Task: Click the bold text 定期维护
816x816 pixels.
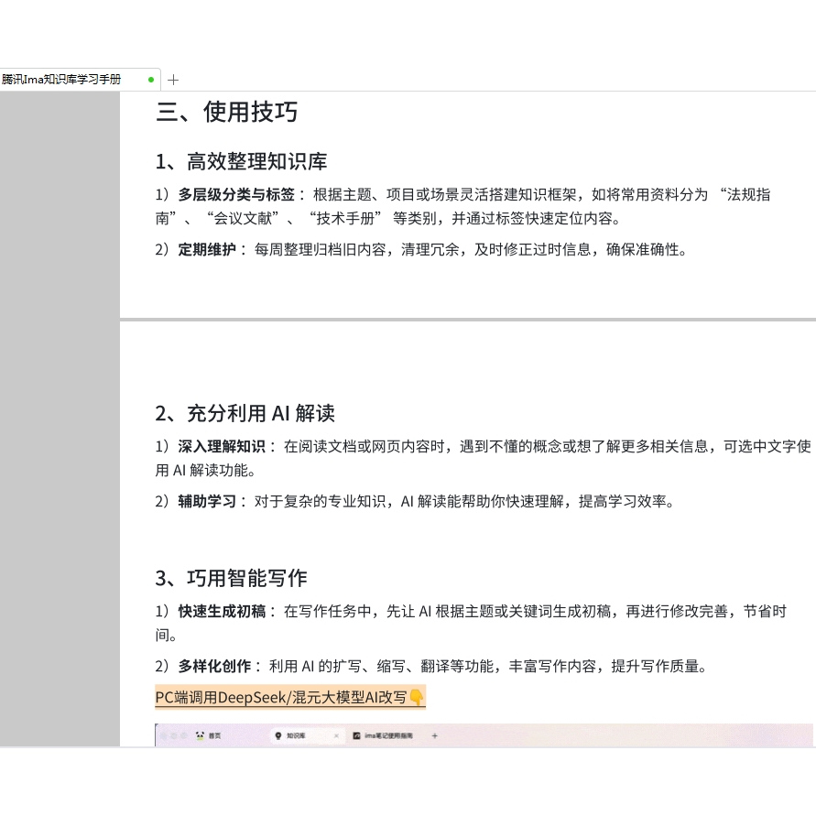Action: point(207,250)
